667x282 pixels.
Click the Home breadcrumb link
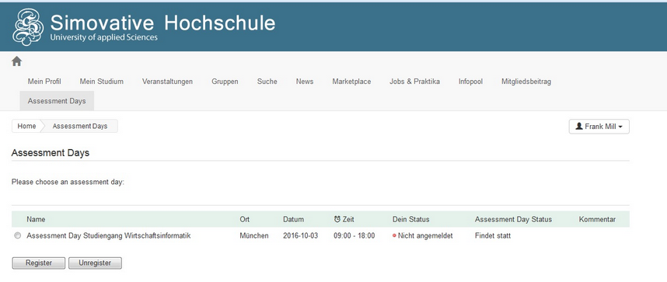point(26,127)
